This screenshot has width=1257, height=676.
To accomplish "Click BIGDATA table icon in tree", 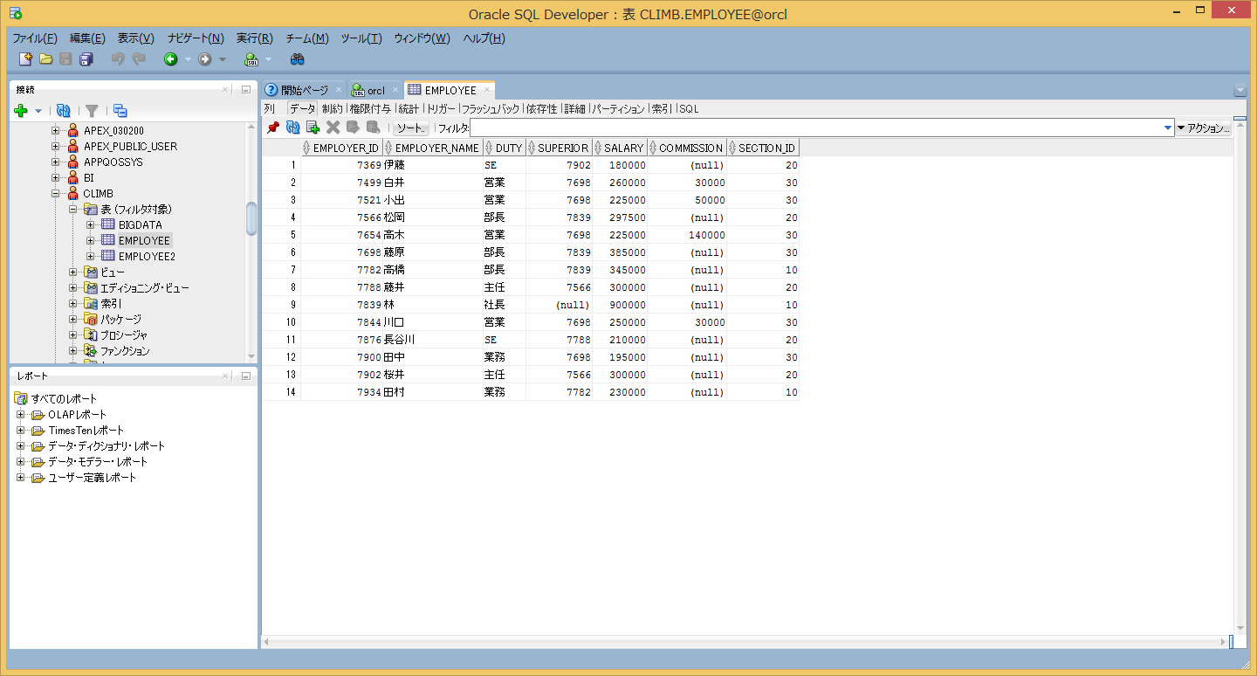I will (108, 224).
